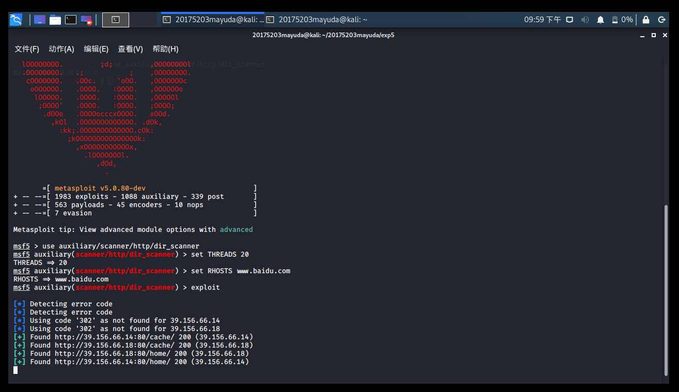Click the 'set RHOSTS www.baidu.com' command
The image size is (679, 392).
[x=241, y=271]
